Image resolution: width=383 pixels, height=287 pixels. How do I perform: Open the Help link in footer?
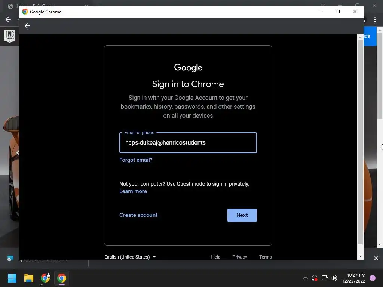215,257
